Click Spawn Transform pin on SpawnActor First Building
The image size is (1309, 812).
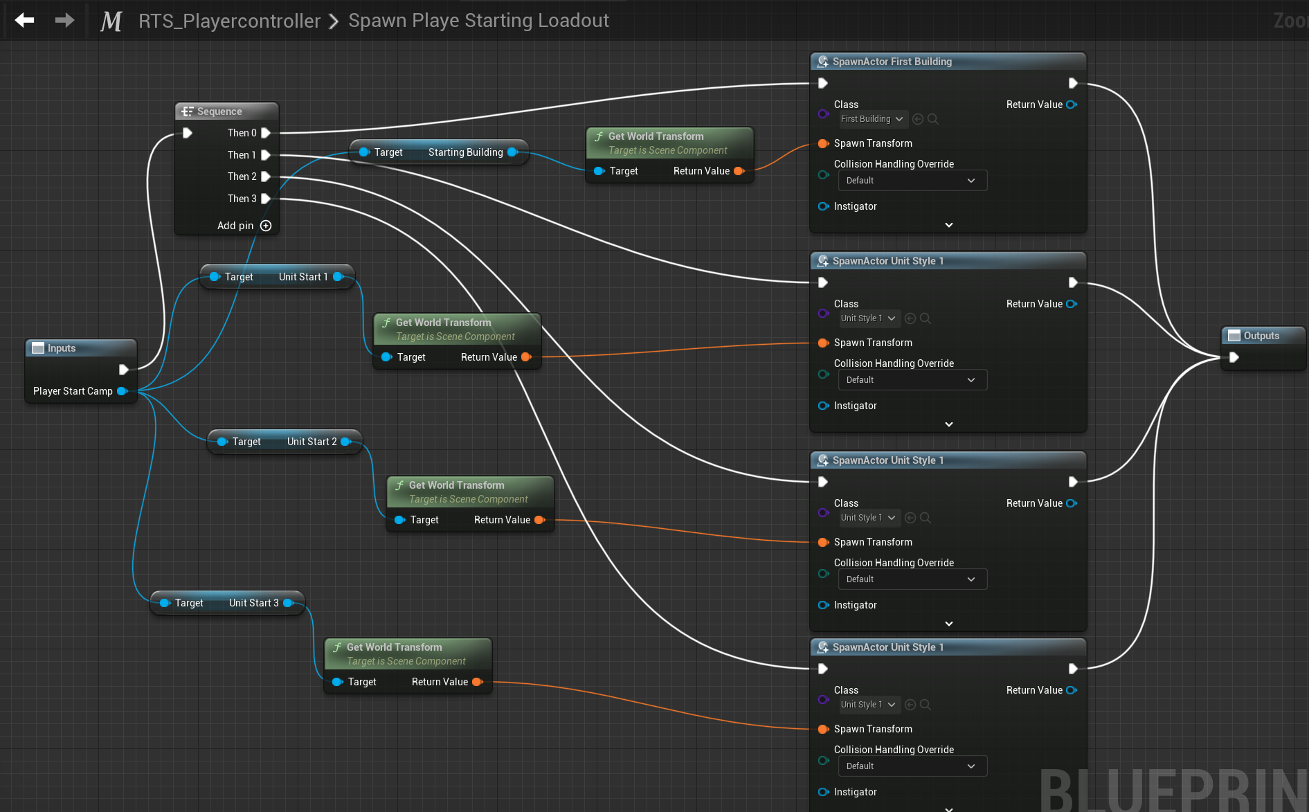click(823, 143)
